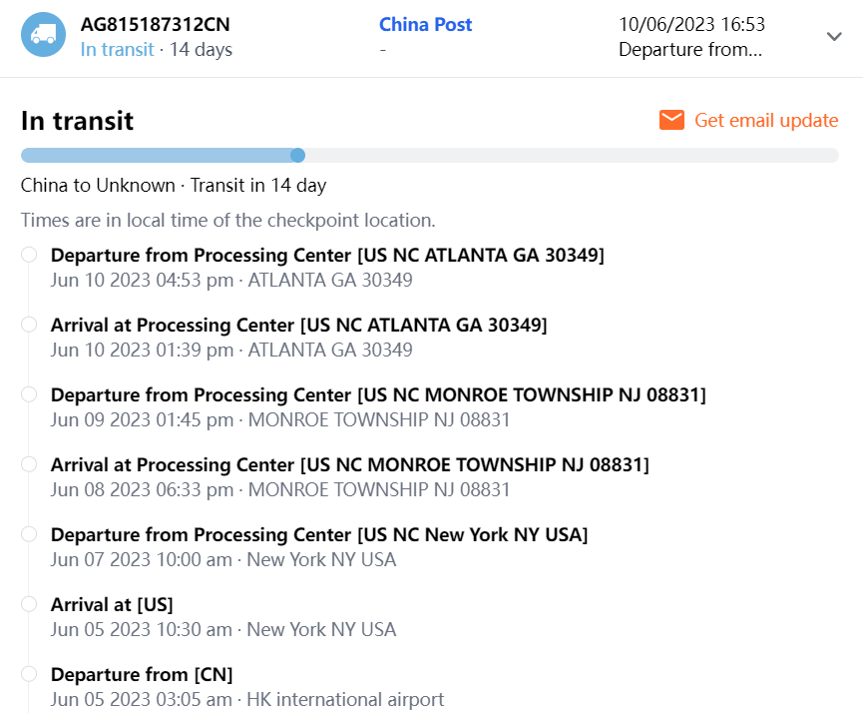Click the Atlanta arrival checkpoint marker
This screenshot has width=863, height=713.
pyautogui.click(x=29, y=325)
